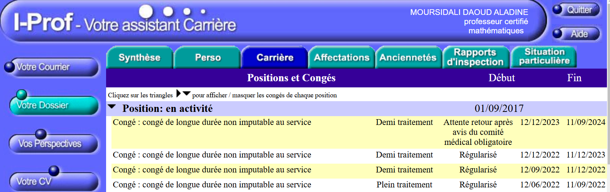
Task: Click the blue sphere icon beside Quitter
Action: [558, 9]
